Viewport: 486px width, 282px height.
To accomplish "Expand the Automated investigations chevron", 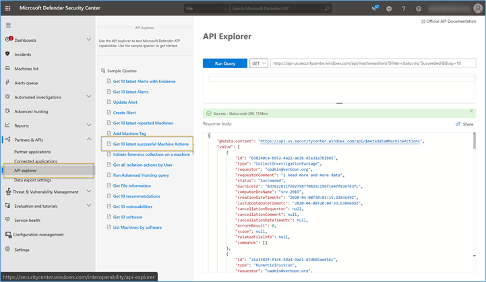I will [x=89, y=96].
